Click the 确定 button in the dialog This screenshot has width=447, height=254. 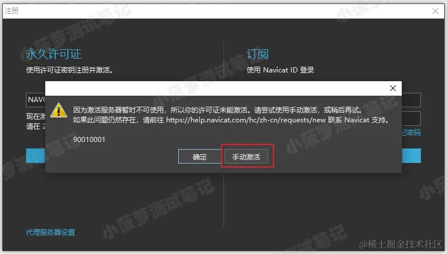[x=200, y=157]
